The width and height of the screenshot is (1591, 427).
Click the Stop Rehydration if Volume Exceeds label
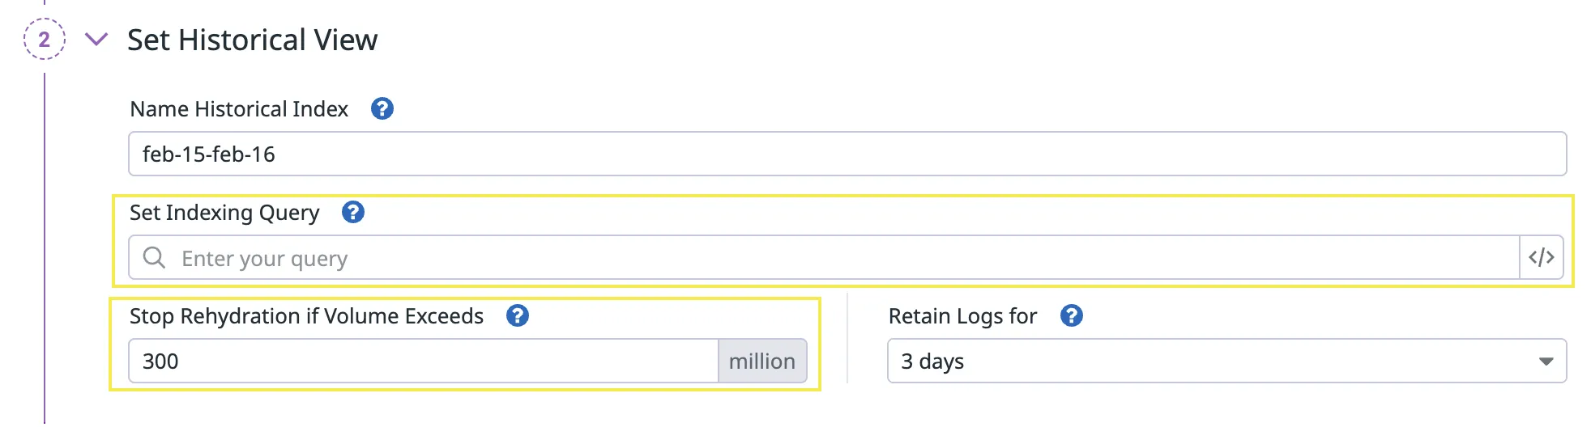point(306,316)
